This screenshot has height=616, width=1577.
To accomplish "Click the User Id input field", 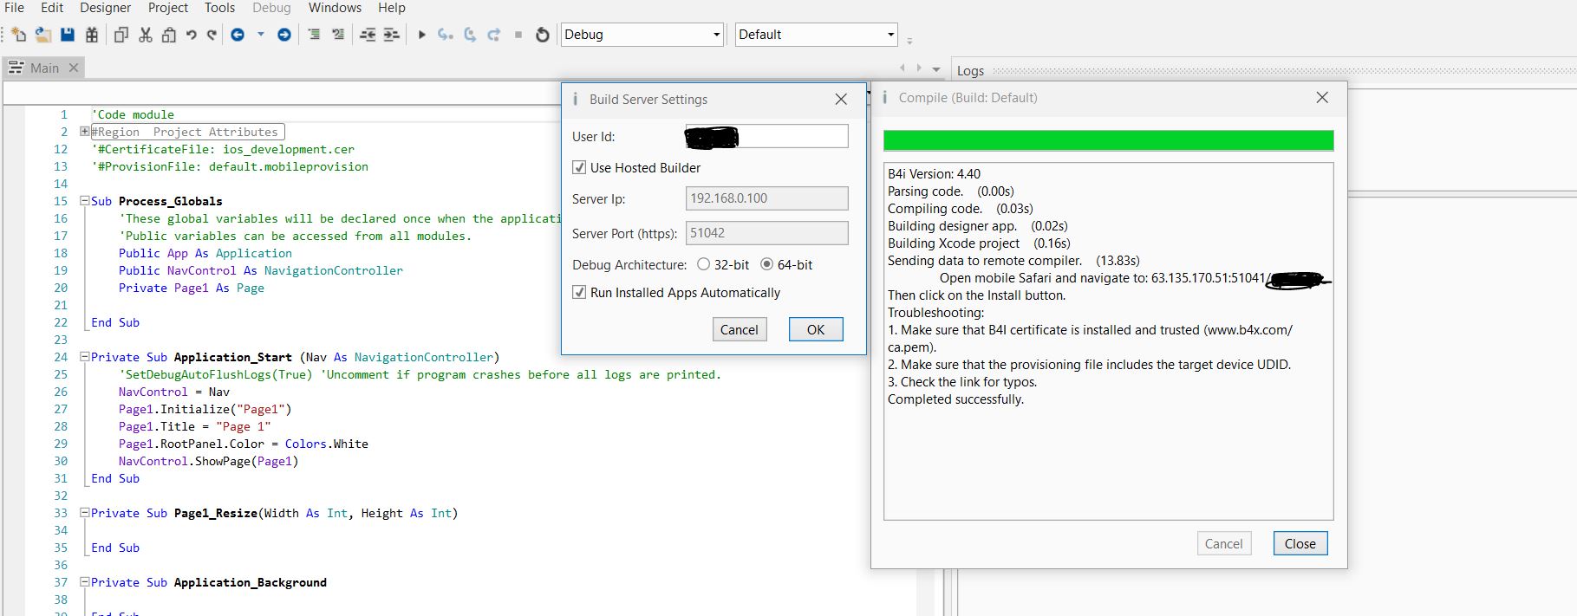I will [x=766, y=136].
